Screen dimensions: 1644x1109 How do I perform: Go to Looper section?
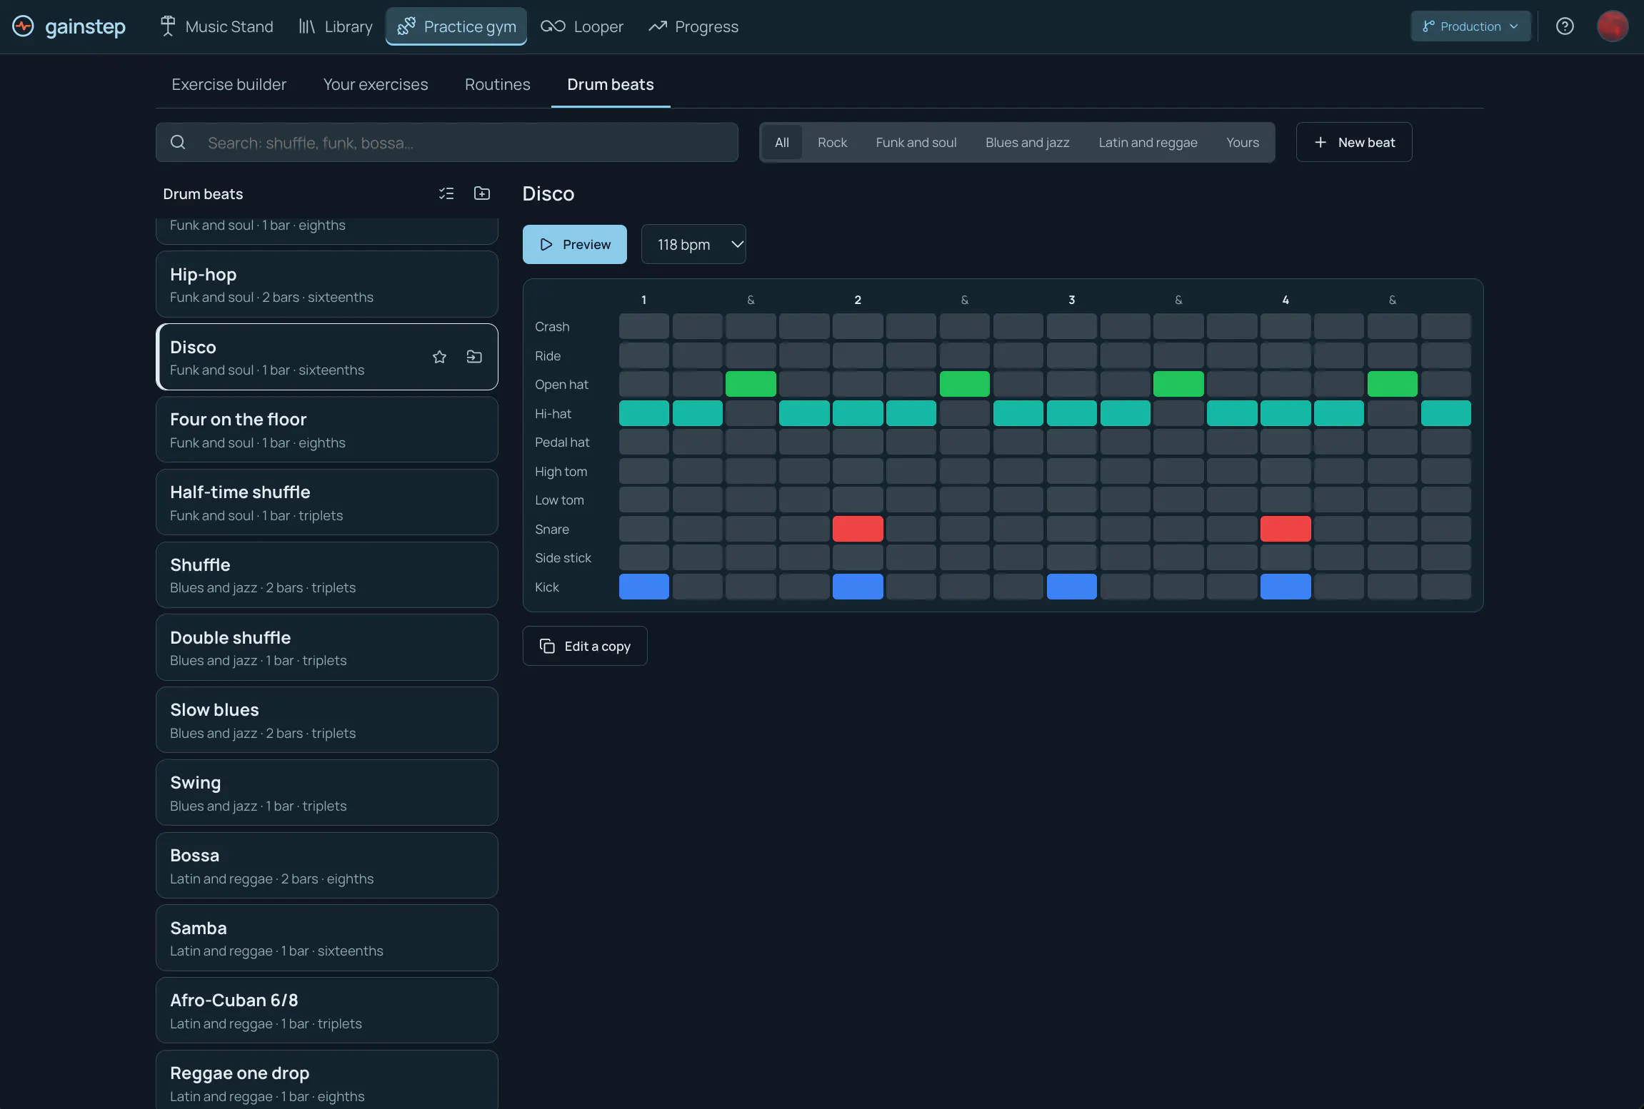click(x=582, y=26)
